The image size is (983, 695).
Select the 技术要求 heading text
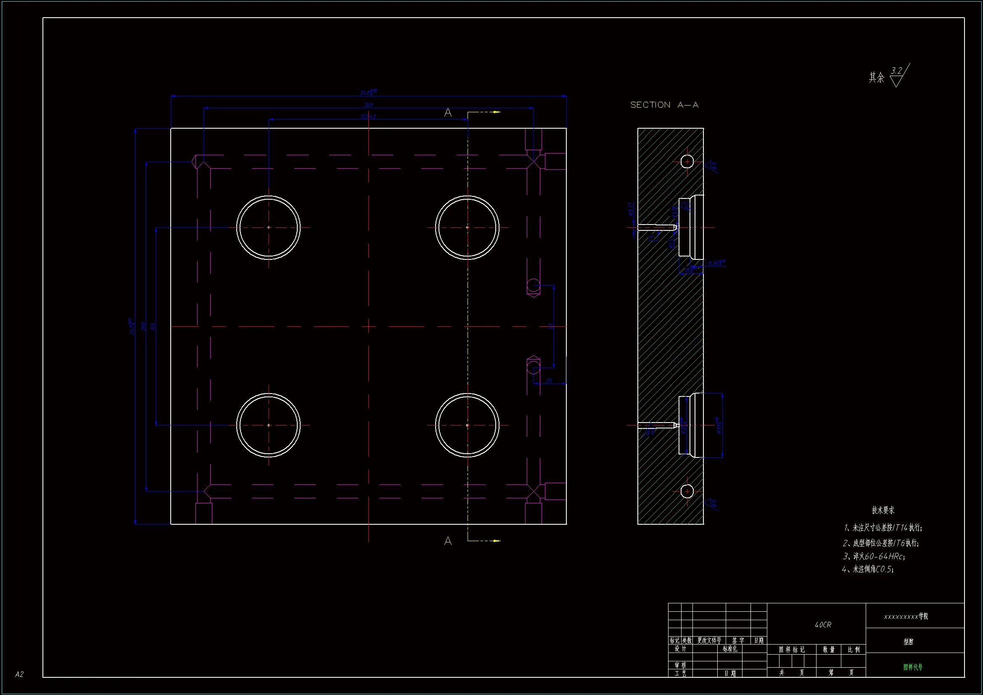point(883,510)
